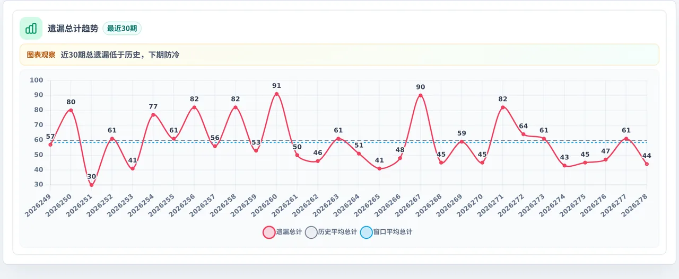The height and width of the screenshot is (279, 679).
Task: Toggle the 遗漏总计 legend series
Action: click(x=283, y=232)
